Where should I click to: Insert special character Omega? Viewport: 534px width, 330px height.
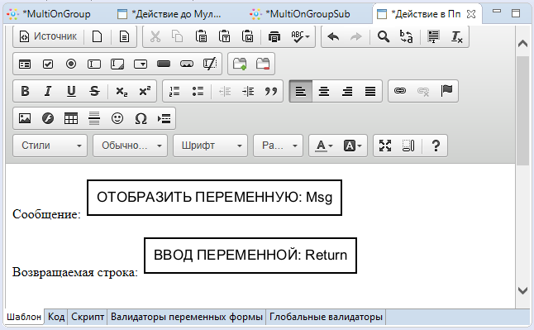[141, 118]
